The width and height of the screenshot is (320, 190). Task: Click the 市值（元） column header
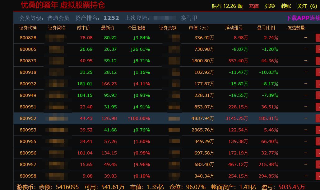tap(199, 28)
